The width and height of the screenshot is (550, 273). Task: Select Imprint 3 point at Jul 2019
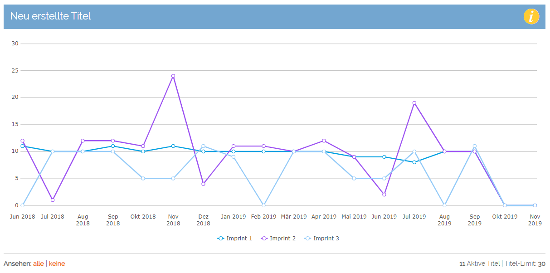[414, 151]
